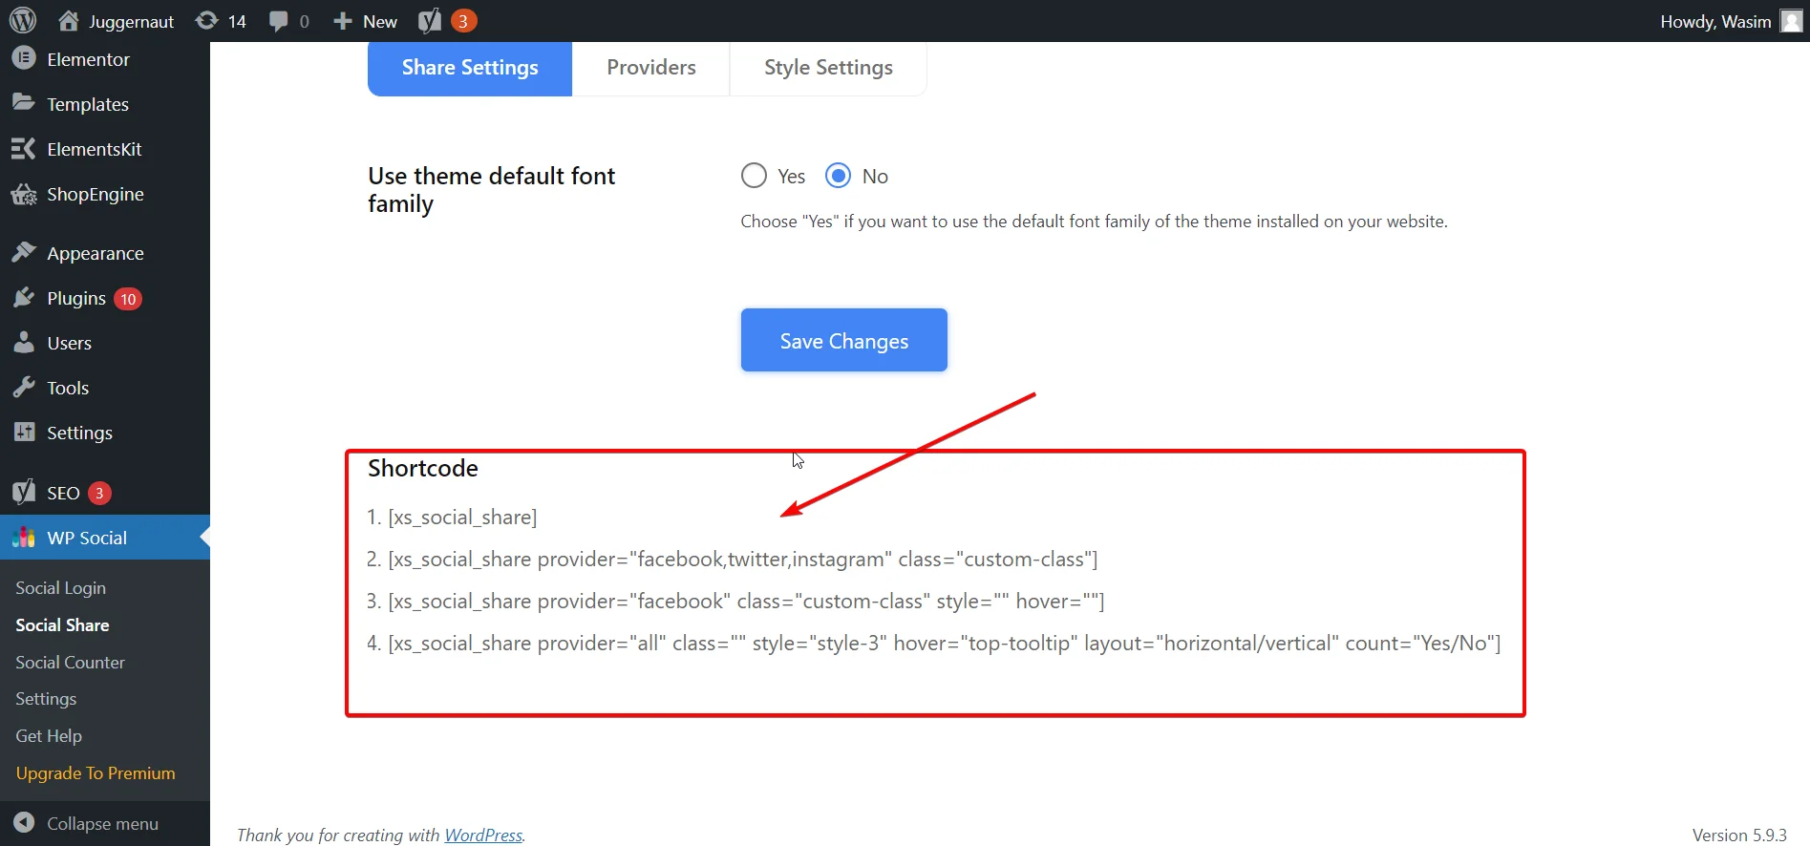Click the Collapse menu arrow icon
Screen dimensions: 1810x846
tap(25, 823)
